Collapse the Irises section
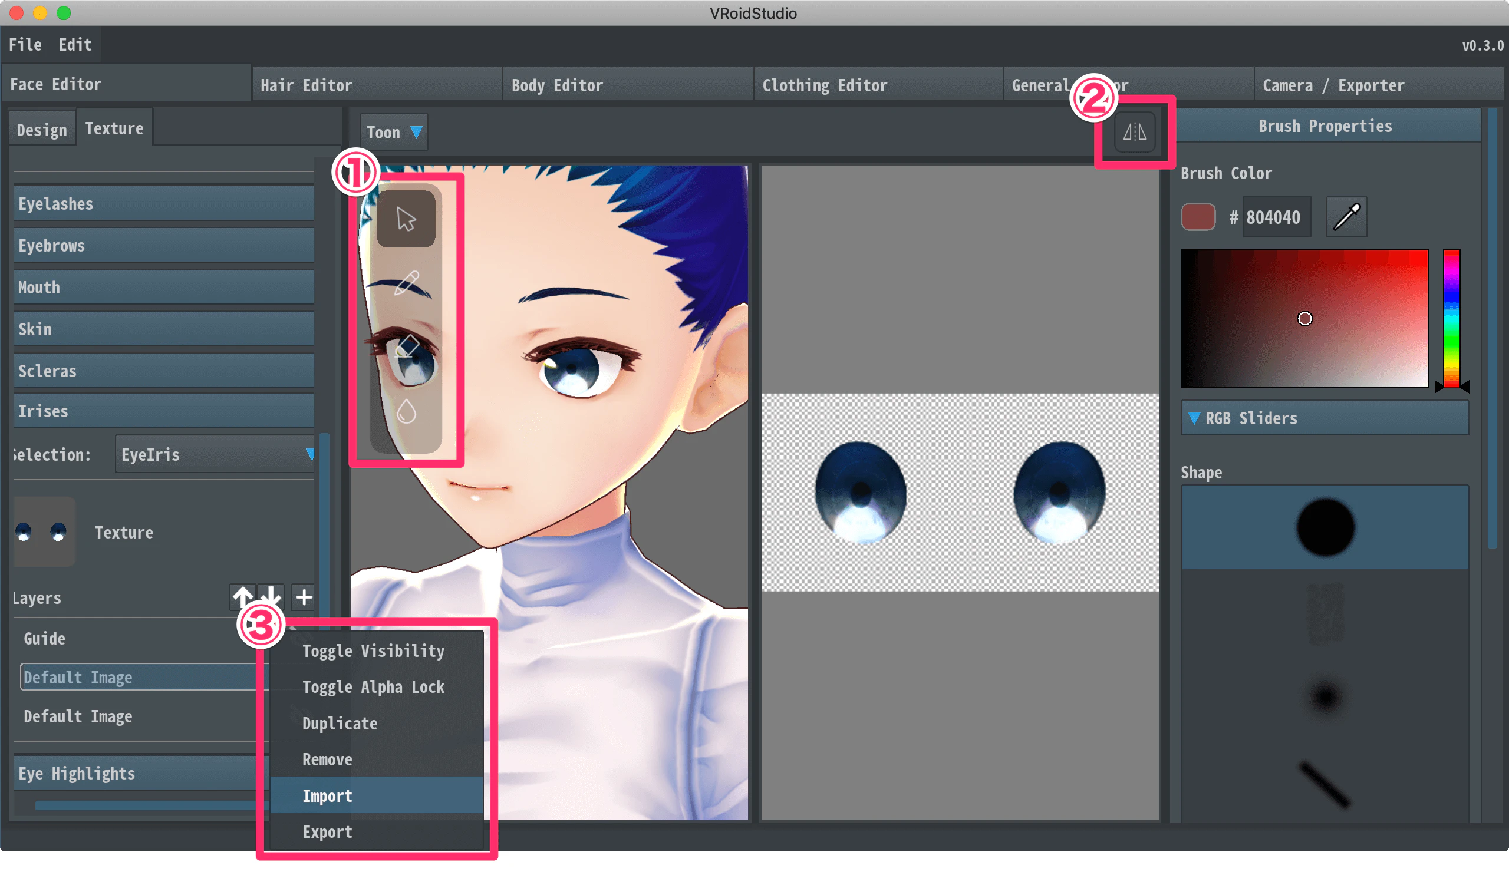 tap(164, 412)
